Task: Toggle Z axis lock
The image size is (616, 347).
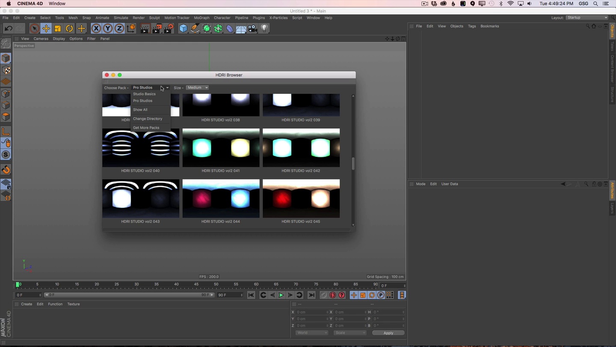Action: click(119, 28)
